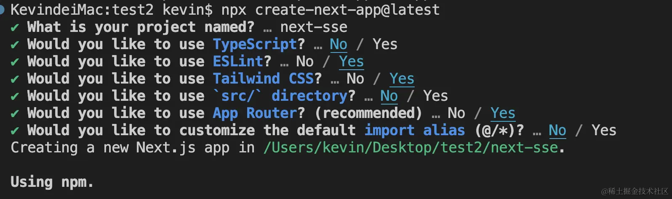Screen dimensions: 672x199
Task: Click 'No' option in Tailwind CSS prompt
Action: [355, 79]
